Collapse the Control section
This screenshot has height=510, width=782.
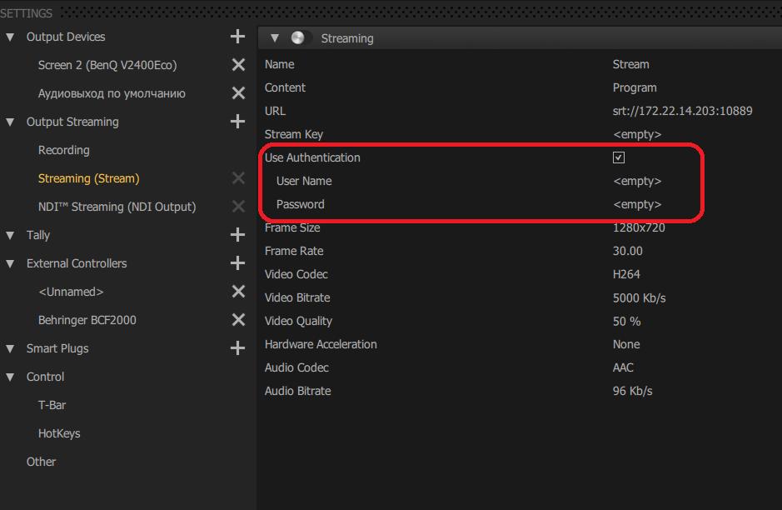(x=10, y=377)
